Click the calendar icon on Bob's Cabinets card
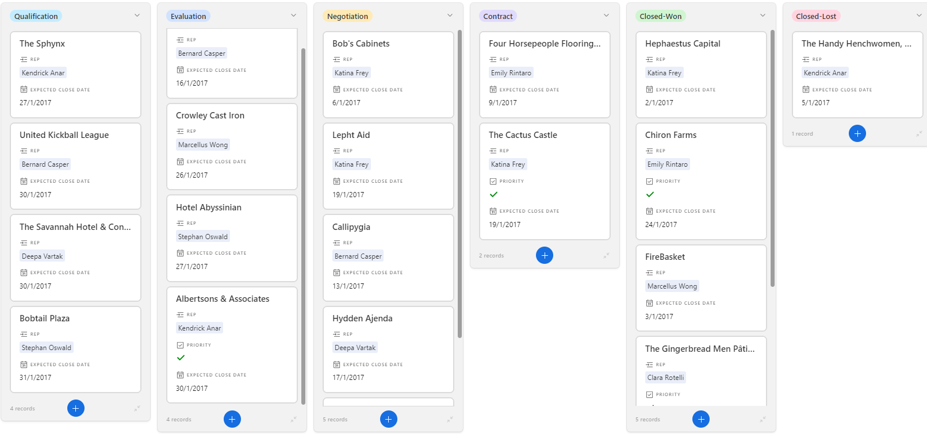This screenshot has width=927, height=434. pos(336,89)
